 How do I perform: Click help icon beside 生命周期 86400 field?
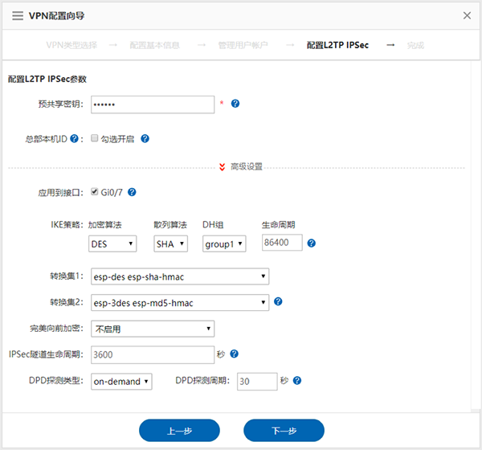pyautogui.click(x=311, y=243)
